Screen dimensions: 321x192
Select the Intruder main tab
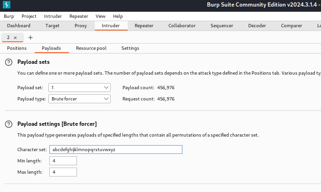point(111,26)
